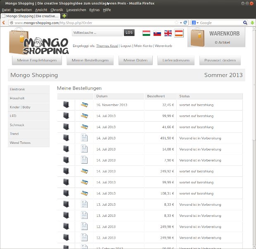Open bag icon of 108,31 € order
This screenshot has width=256, height=249.
66,193
